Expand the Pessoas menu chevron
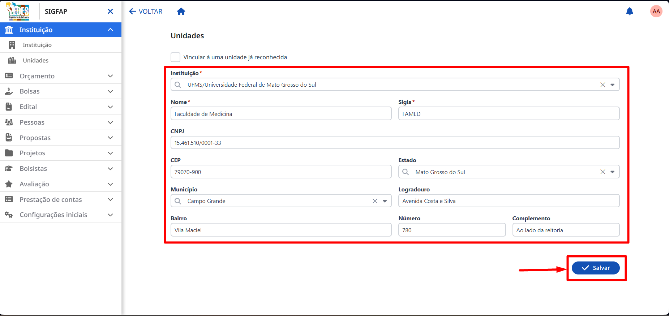669x316 pixels. (x=110, y=122)
